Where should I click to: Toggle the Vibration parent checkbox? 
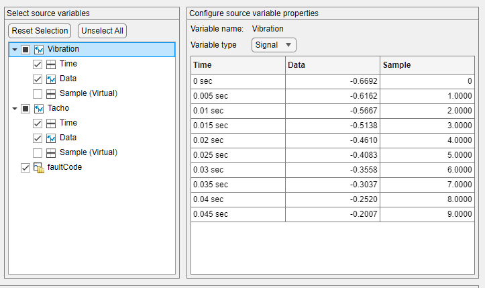coord(25,50)
